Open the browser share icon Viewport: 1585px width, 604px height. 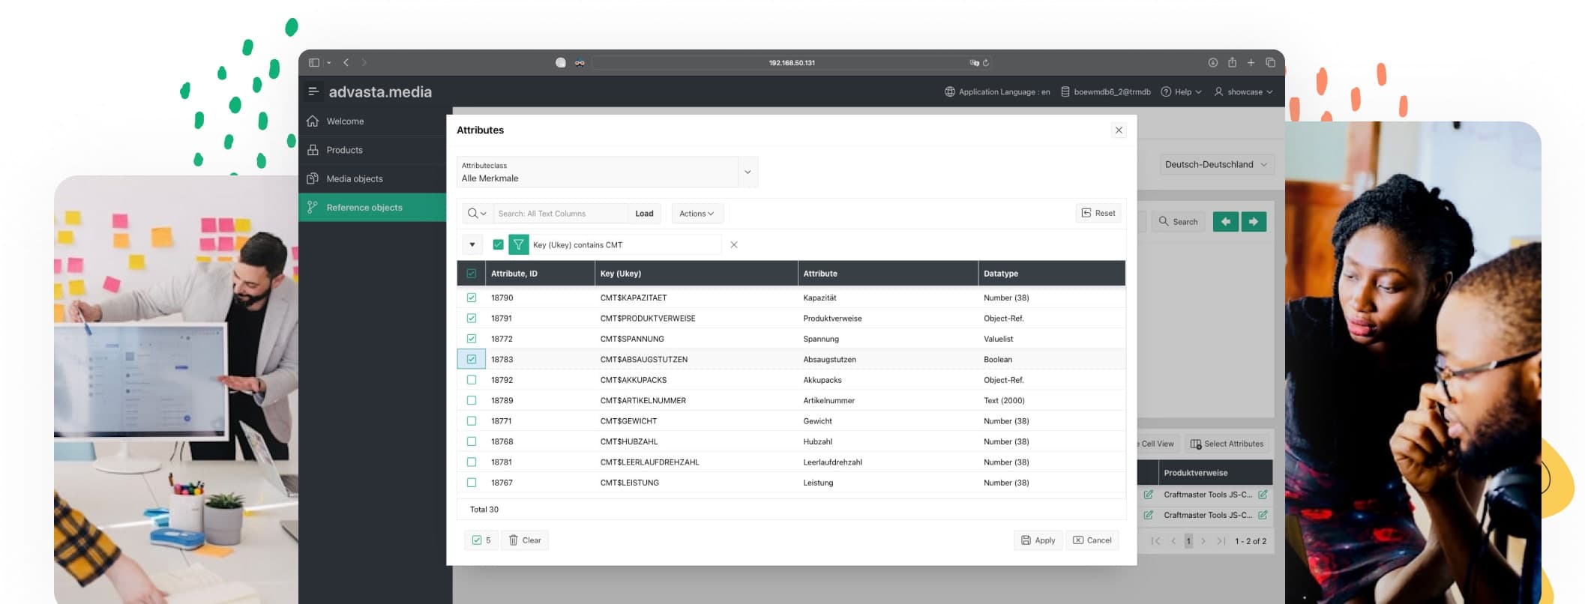(x=1232, y=62)
